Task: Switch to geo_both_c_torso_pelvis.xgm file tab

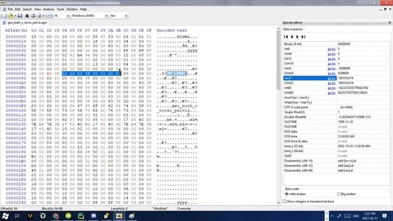Action: tap(25, 23)
